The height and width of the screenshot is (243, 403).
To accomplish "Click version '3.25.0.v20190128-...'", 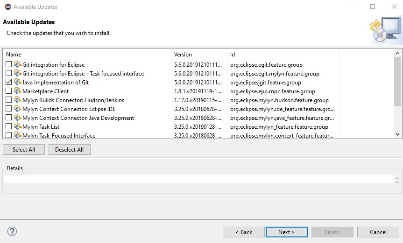I will point(198,127).
